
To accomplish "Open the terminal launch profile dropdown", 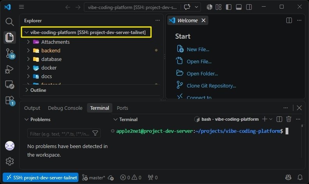I will tap(271, 119).
